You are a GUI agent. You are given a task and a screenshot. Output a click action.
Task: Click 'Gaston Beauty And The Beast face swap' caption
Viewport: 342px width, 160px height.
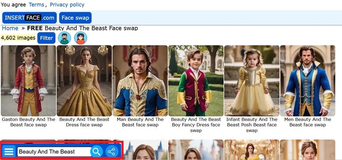(x=28, y=122)
